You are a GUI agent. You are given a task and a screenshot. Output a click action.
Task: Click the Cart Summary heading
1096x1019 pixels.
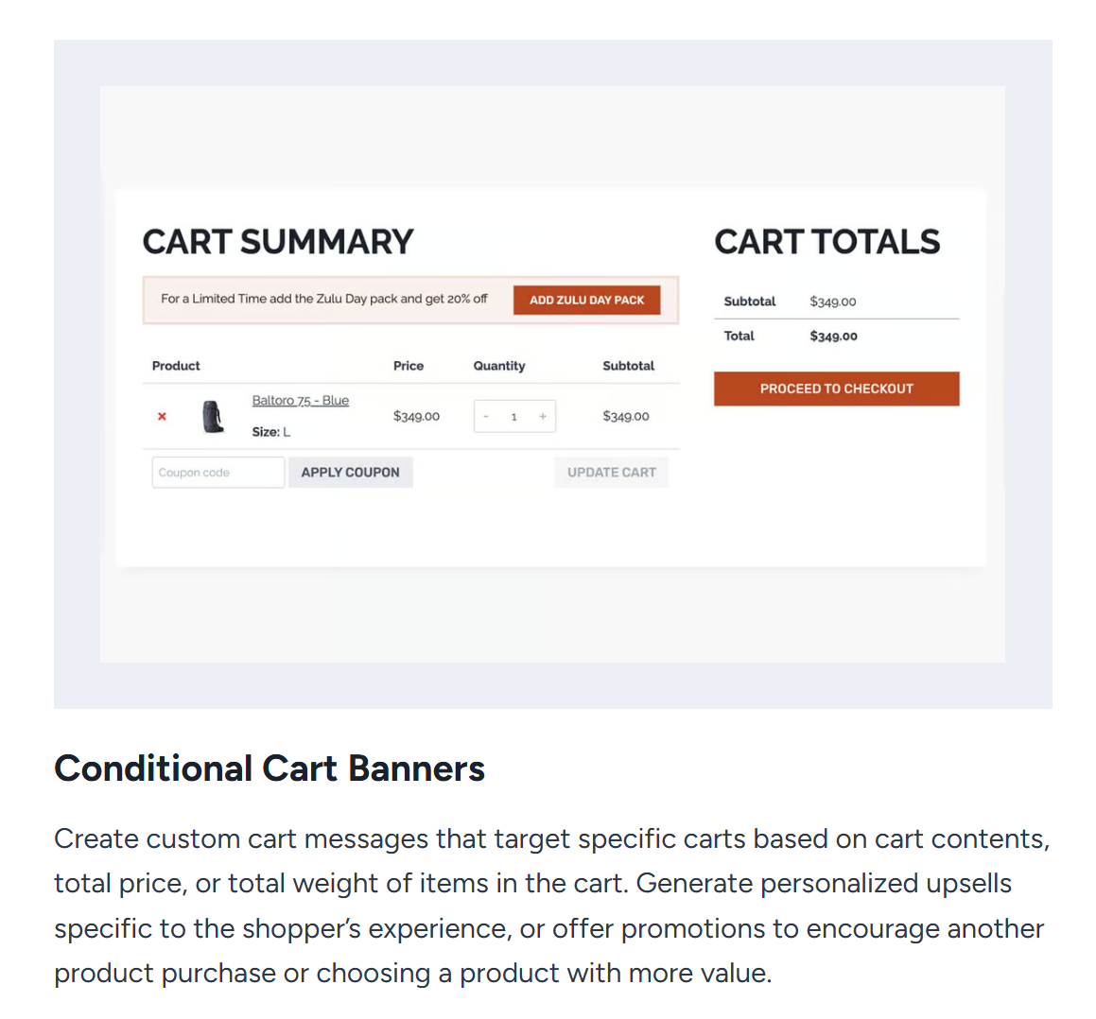point(278,242)
